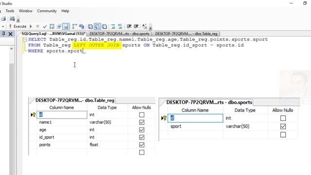Open the top toolbar overflow options arrow

tap(18, 20)
